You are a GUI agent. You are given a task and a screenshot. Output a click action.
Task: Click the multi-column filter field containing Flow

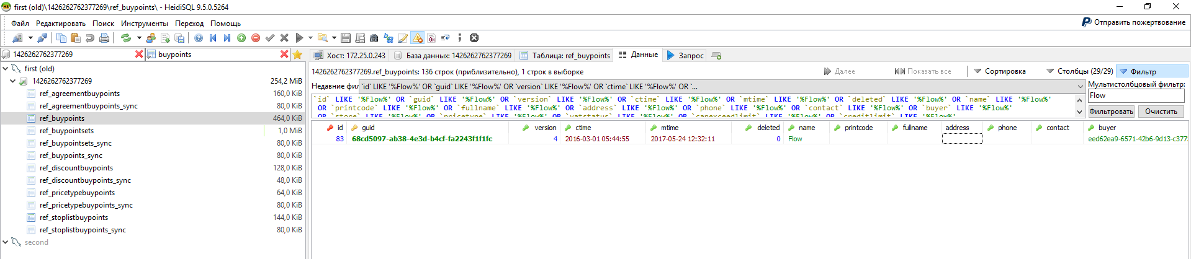coord(1136,95)
